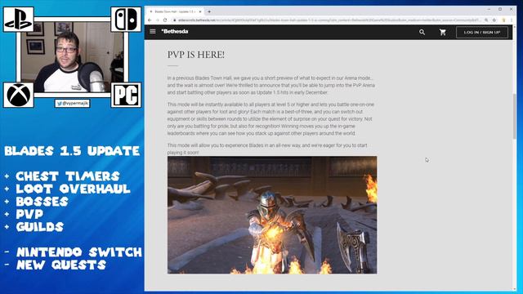Maximize the browser window
Image resolution: width=523 pixels, height=294 pixels.
(x=500, y=9)
